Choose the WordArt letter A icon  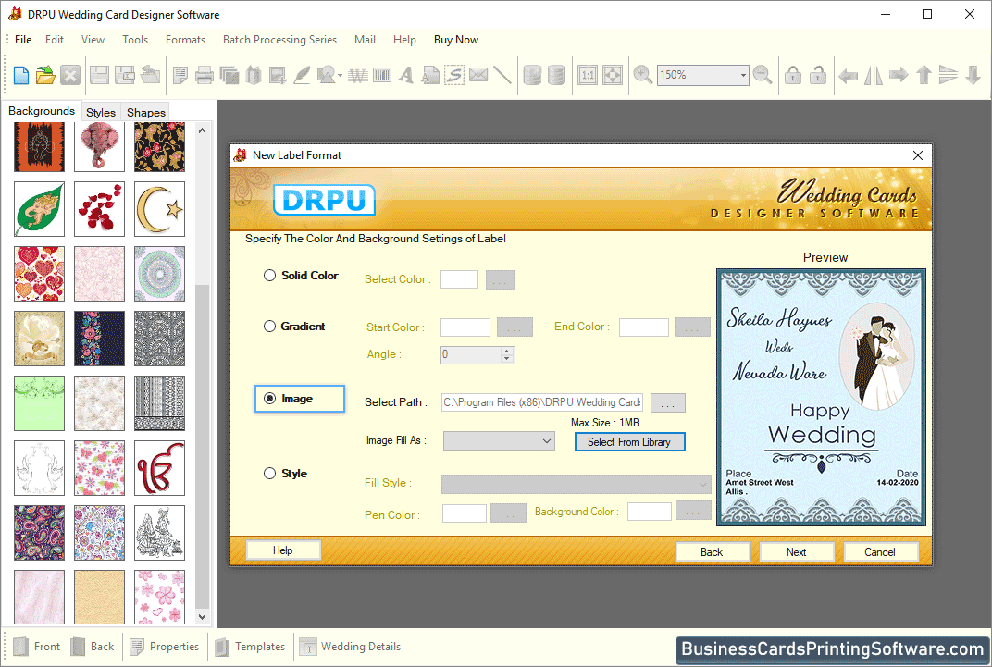[x=406, y=75]
